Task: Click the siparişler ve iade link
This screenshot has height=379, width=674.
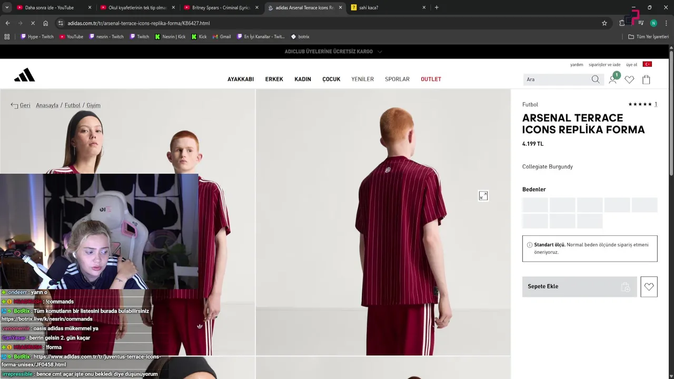Action: (604, 65)
